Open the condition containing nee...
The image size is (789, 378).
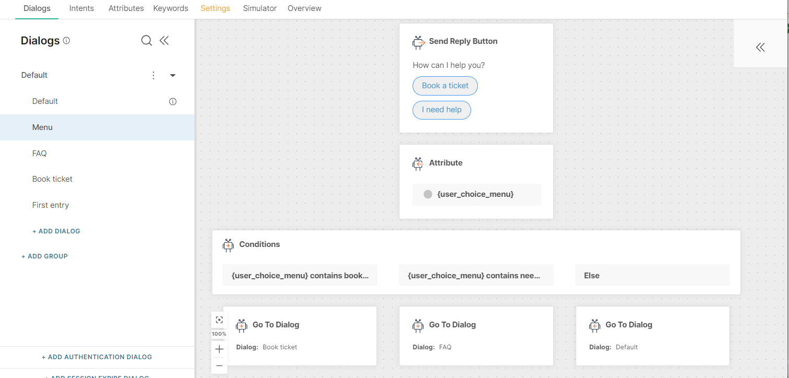[476, 275]
